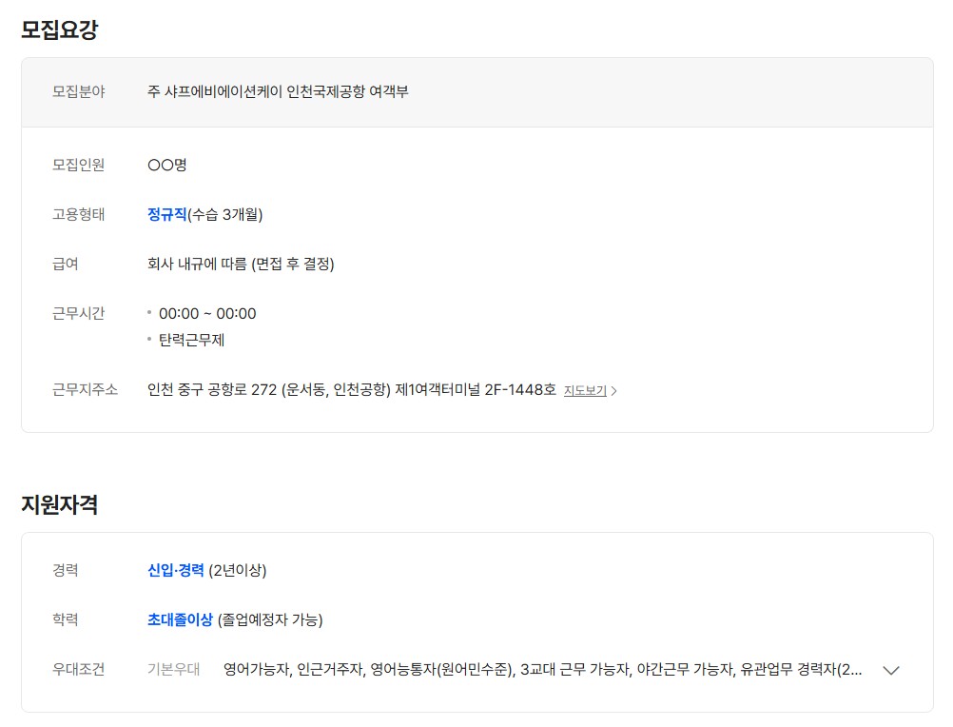Click the 급여 row label
This screenshot has width=953, height=727.
click(65, 264)
